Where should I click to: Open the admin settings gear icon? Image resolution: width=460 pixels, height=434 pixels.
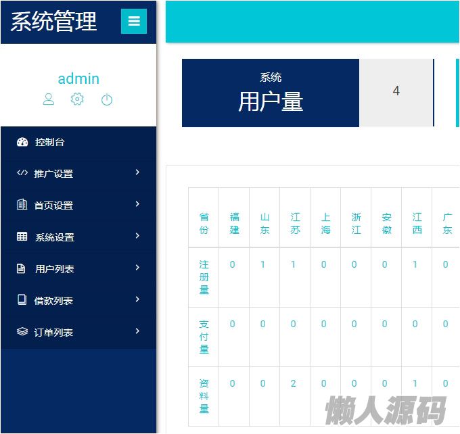(x=77, y=99)
